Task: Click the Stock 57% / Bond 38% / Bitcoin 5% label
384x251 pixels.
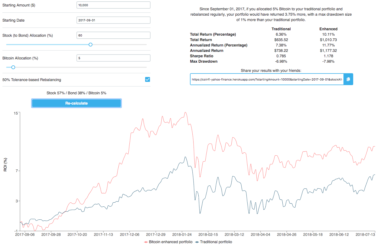Action: 76,93
